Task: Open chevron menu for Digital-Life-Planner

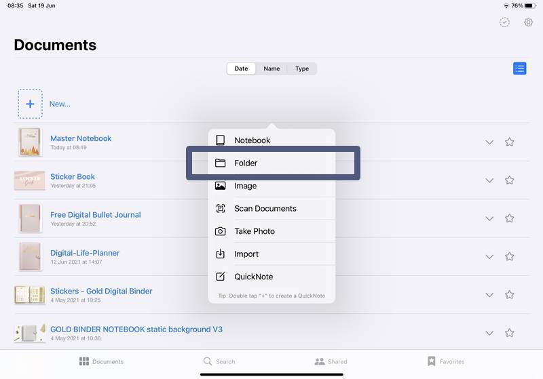Action: coord(489,257)
